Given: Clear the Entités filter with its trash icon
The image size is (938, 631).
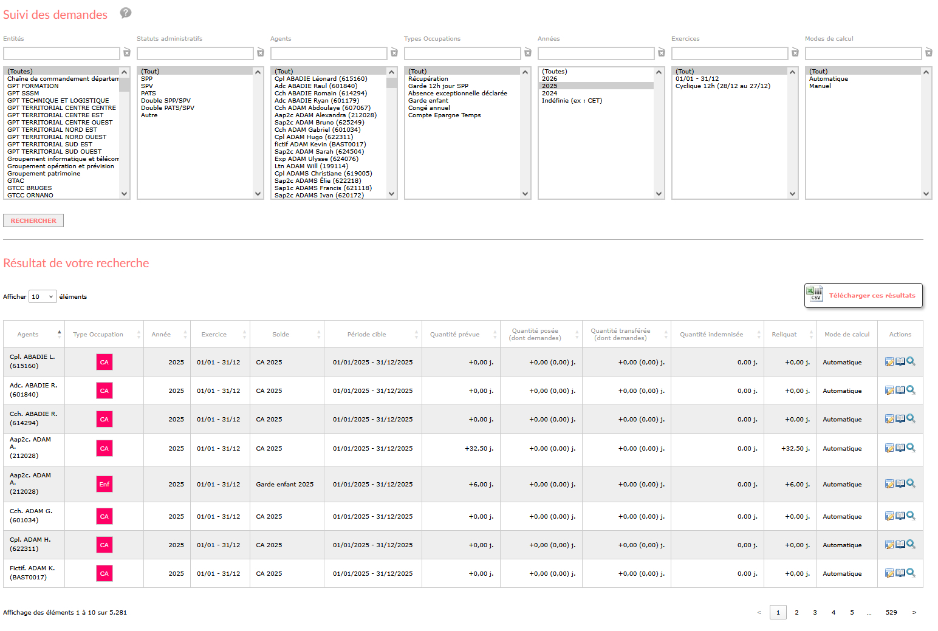Looking at the screenshot, I should pos(127,53).
